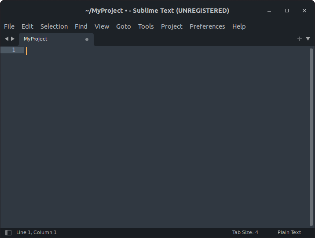Open the Project menu
The image size is (315, 238).
point(172,26)
